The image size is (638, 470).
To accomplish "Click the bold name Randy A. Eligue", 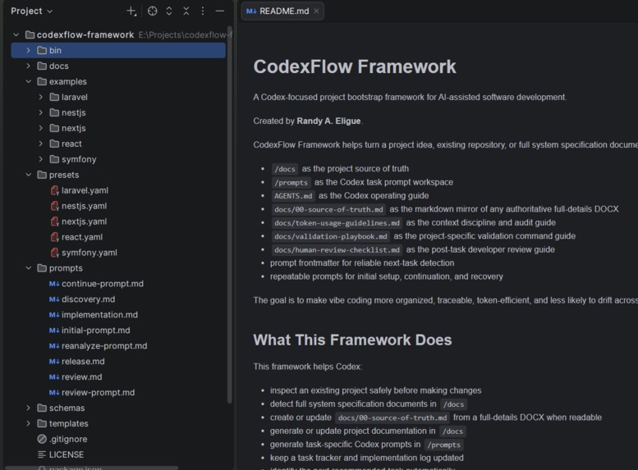I will 328,121.
